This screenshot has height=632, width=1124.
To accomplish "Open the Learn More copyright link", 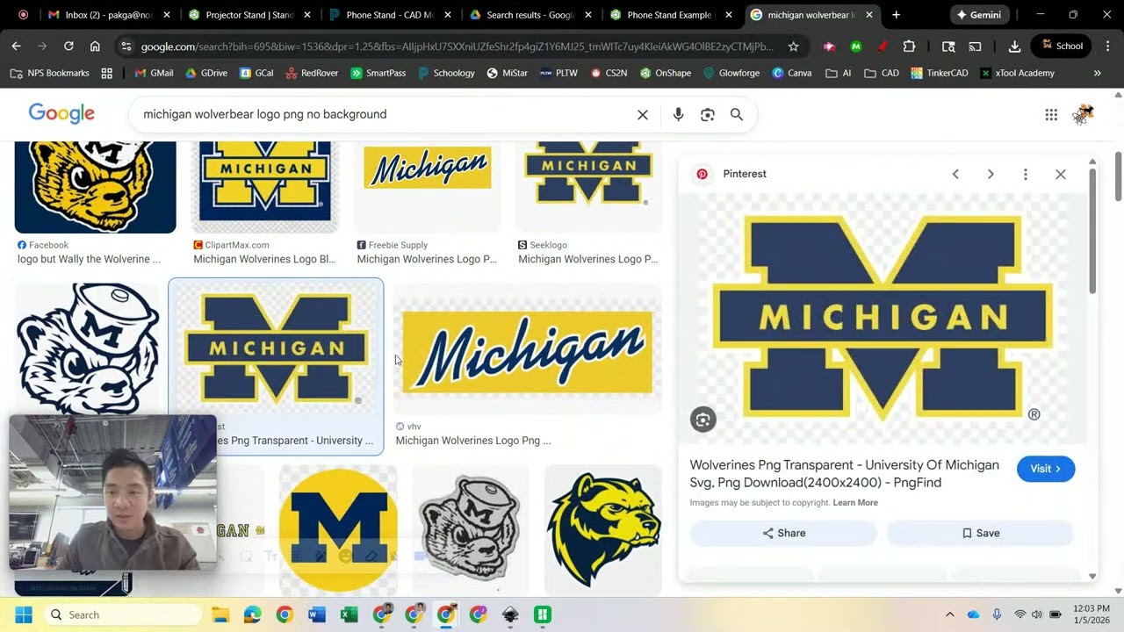I will [x=855, y=503].
